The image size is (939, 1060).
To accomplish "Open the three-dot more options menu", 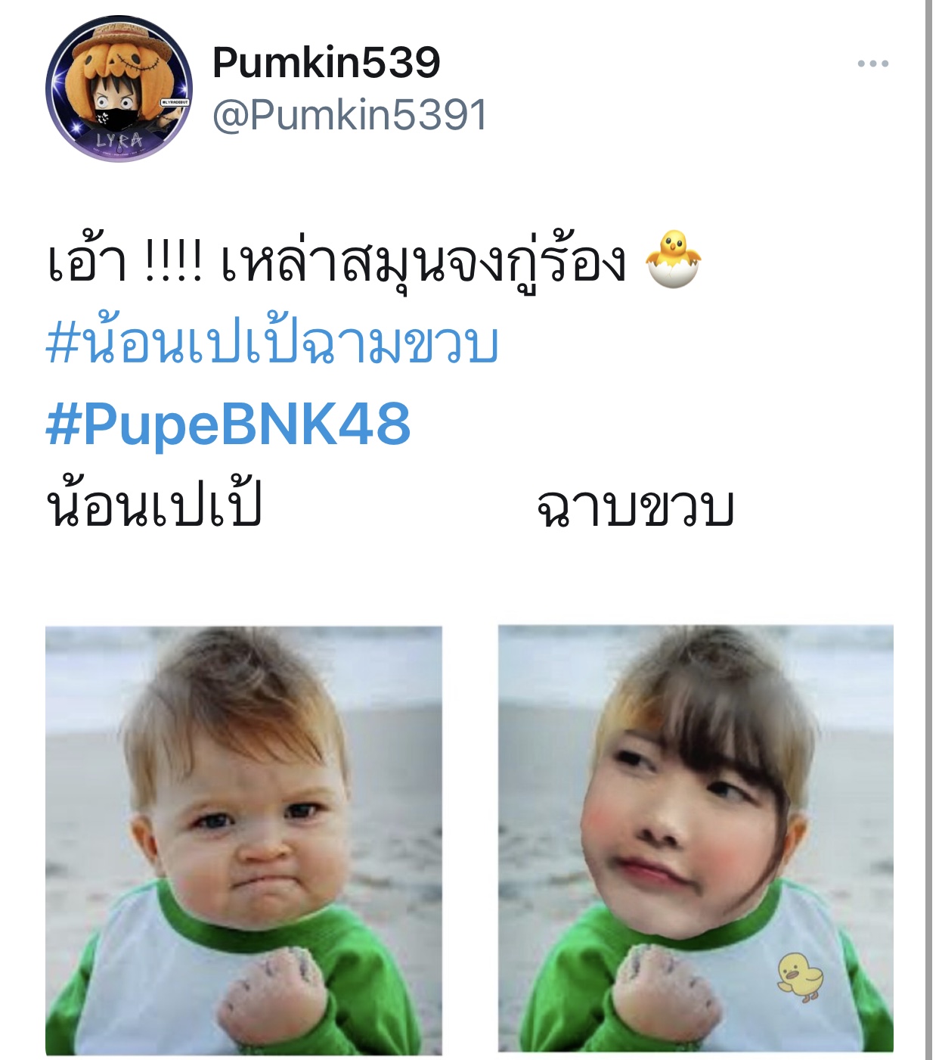I will pos(872,64).
